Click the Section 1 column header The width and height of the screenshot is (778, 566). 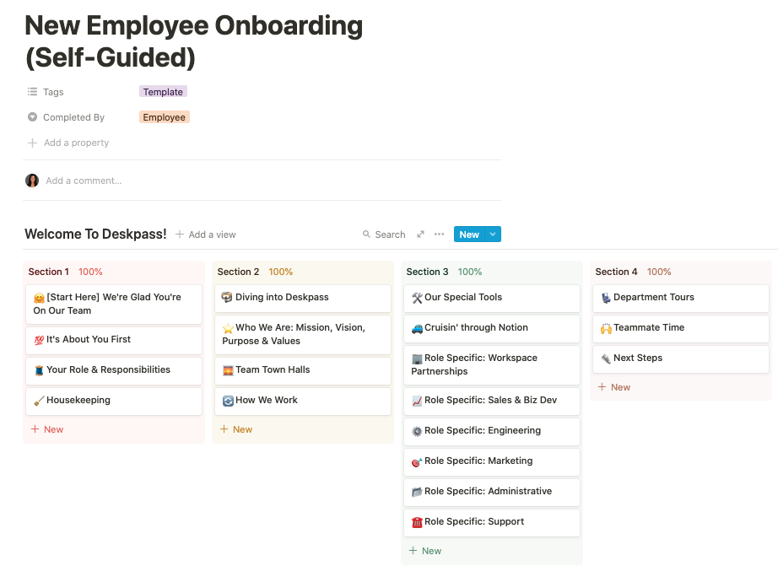click(49, 272)
